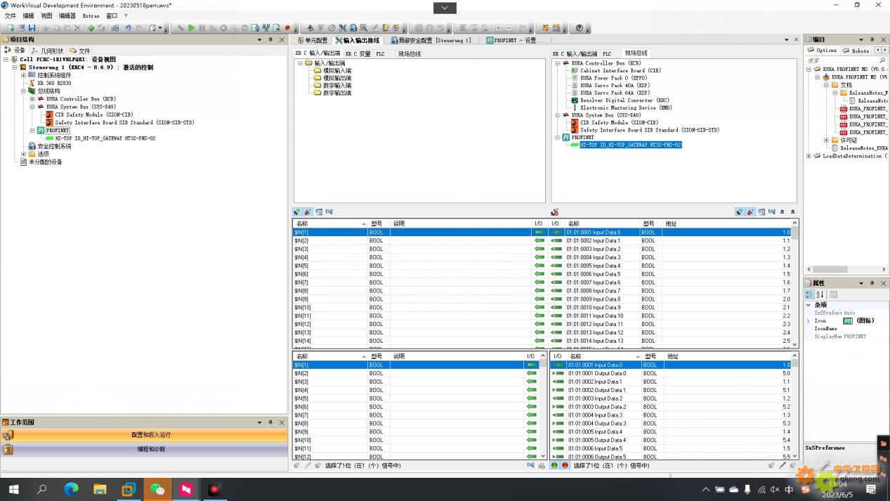This screenshot has height=501, width=890.
Task: Click the wrench-and-screwdriver I/O wiring toolbar icon
Action: tap(342, 28)
